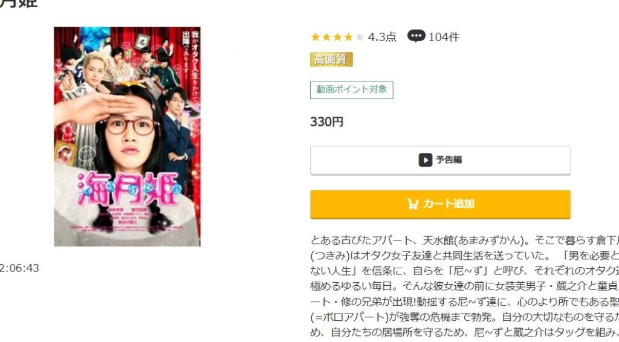The width and height of the screenshot is (619, 342).
Task: Click the 2:06:43 runtime text
Action: pyautogui.click(x=19, y=268)
